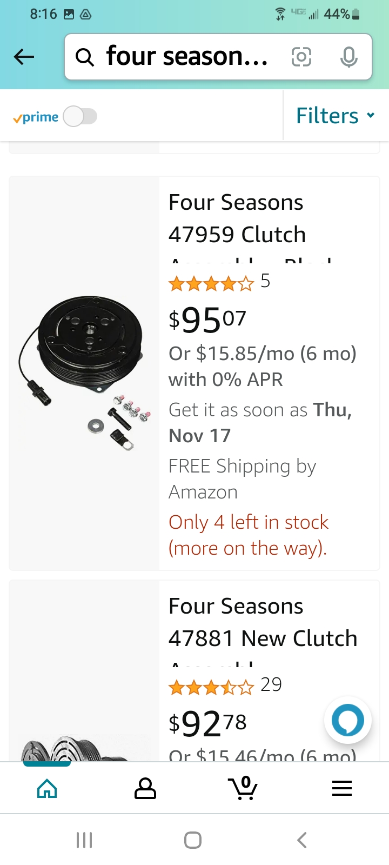Open Four Seasons 47959 Clutch title
The height and width of the screenshot is (865, 389).
click(x=237, y=218)
